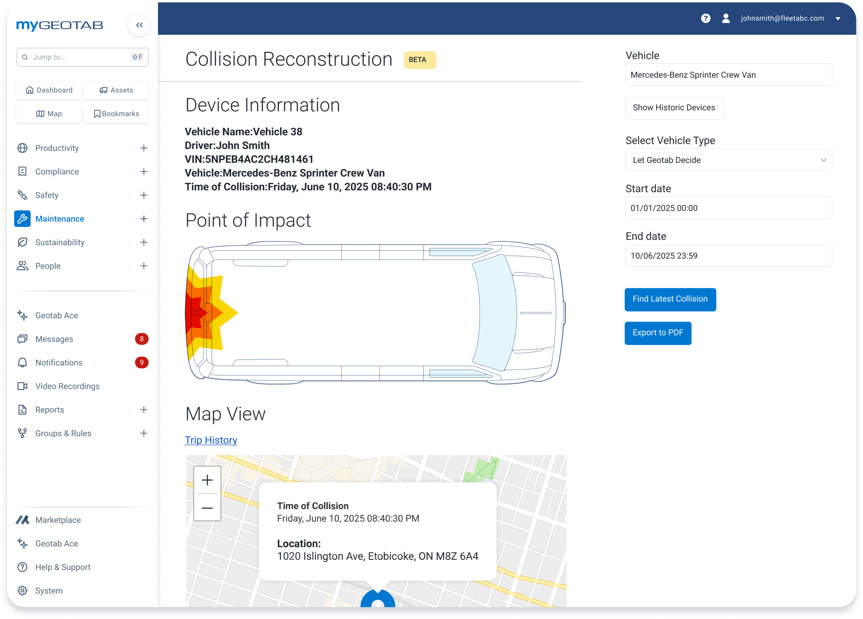
Task: Click the blue collision map marker
Action: [x=377, y=599]
